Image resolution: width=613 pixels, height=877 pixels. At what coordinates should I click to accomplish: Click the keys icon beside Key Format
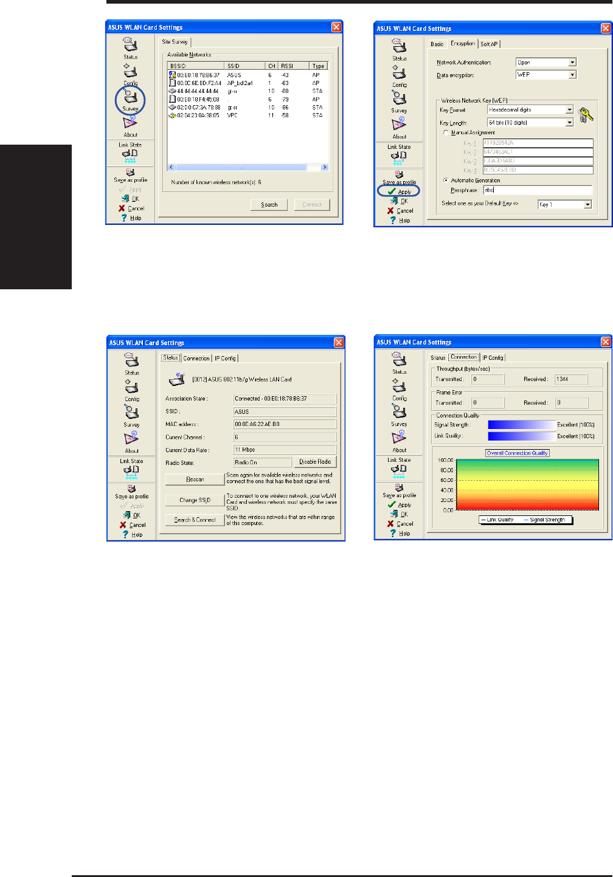585,115
